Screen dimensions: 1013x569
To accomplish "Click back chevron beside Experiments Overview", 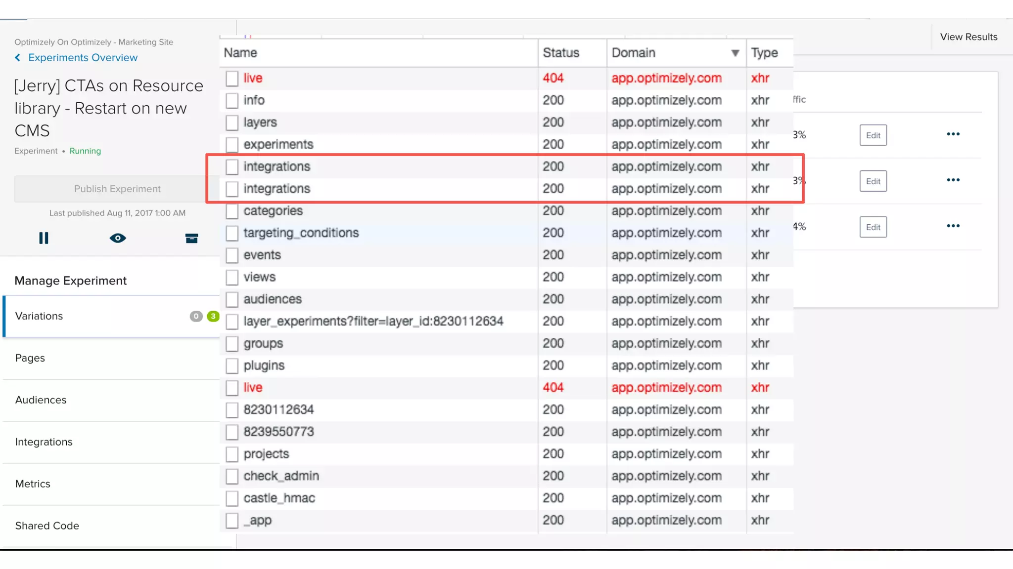I will (18, 58).
